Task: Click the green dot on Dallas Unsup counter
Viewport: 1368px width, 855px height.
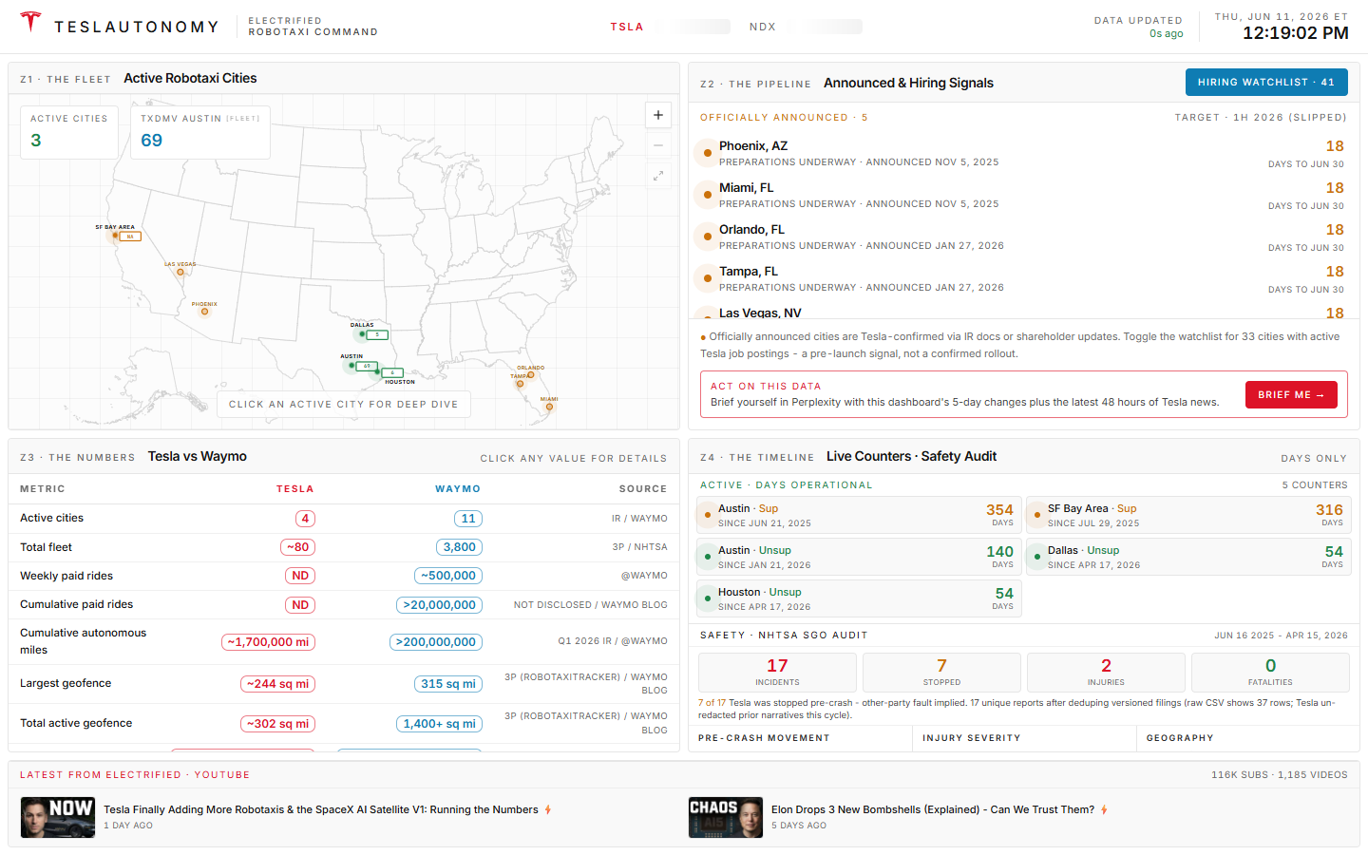Action: (1036, 557)
